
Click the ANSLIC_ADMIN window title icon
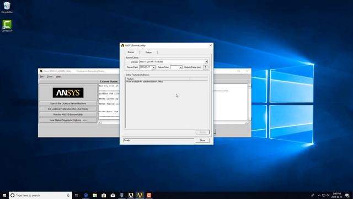pos(41,71)
